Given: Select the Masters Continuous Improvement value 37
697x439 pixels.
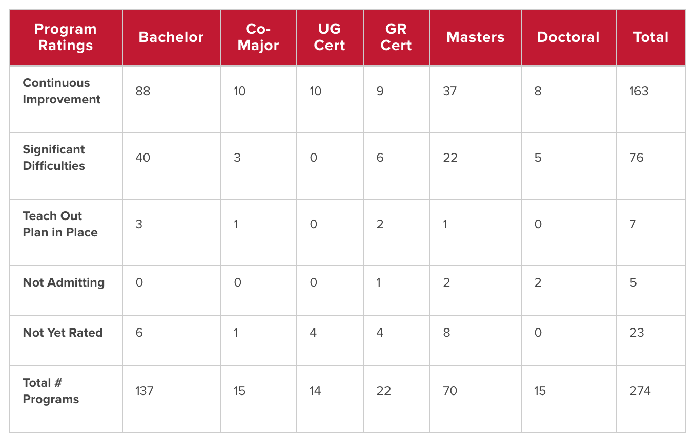Looking at the screenshot, I should point(449,91).
